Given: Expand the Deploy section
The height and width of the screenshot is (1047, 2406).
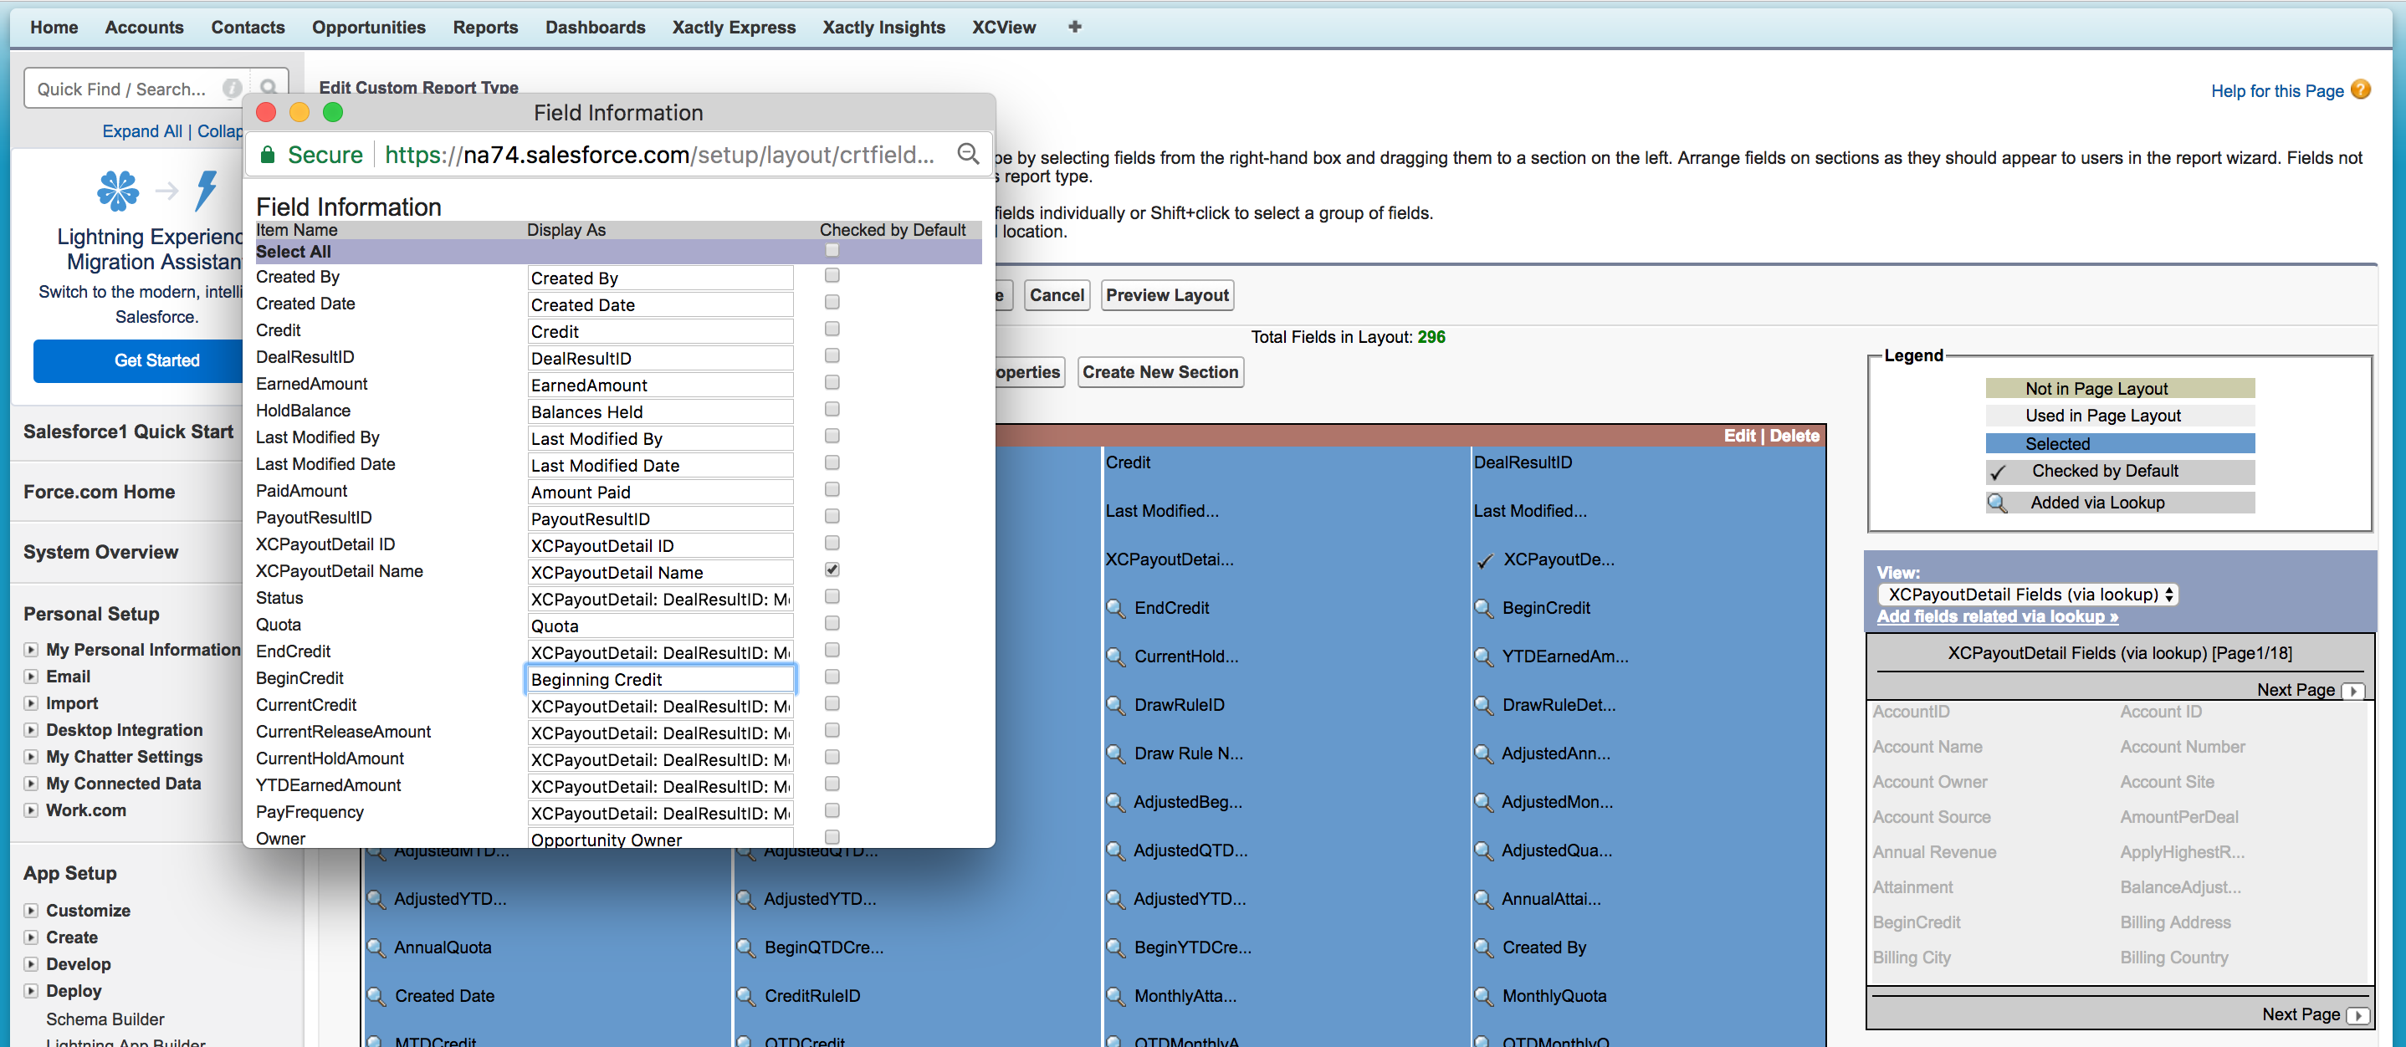Looking at the screenshot, I should pyautogui.click(x=31, y=991).
